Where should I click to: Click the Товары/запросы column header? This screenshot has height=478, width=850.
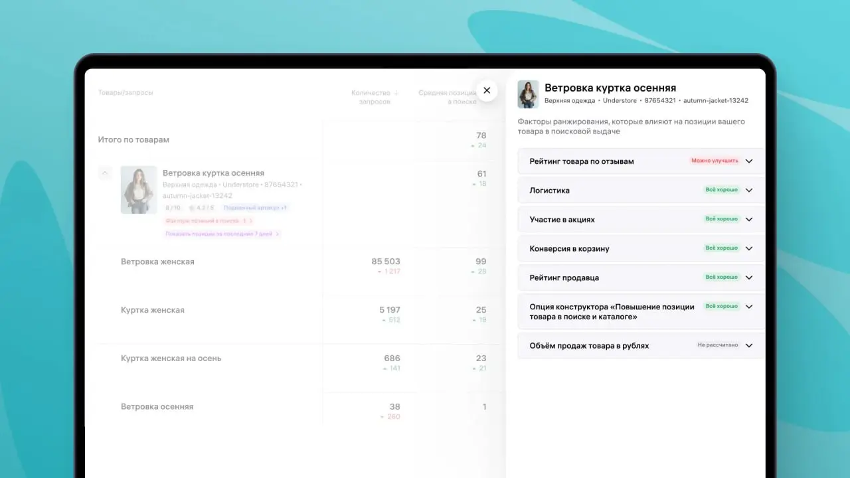pyautogui.click(x=126, y=93)
